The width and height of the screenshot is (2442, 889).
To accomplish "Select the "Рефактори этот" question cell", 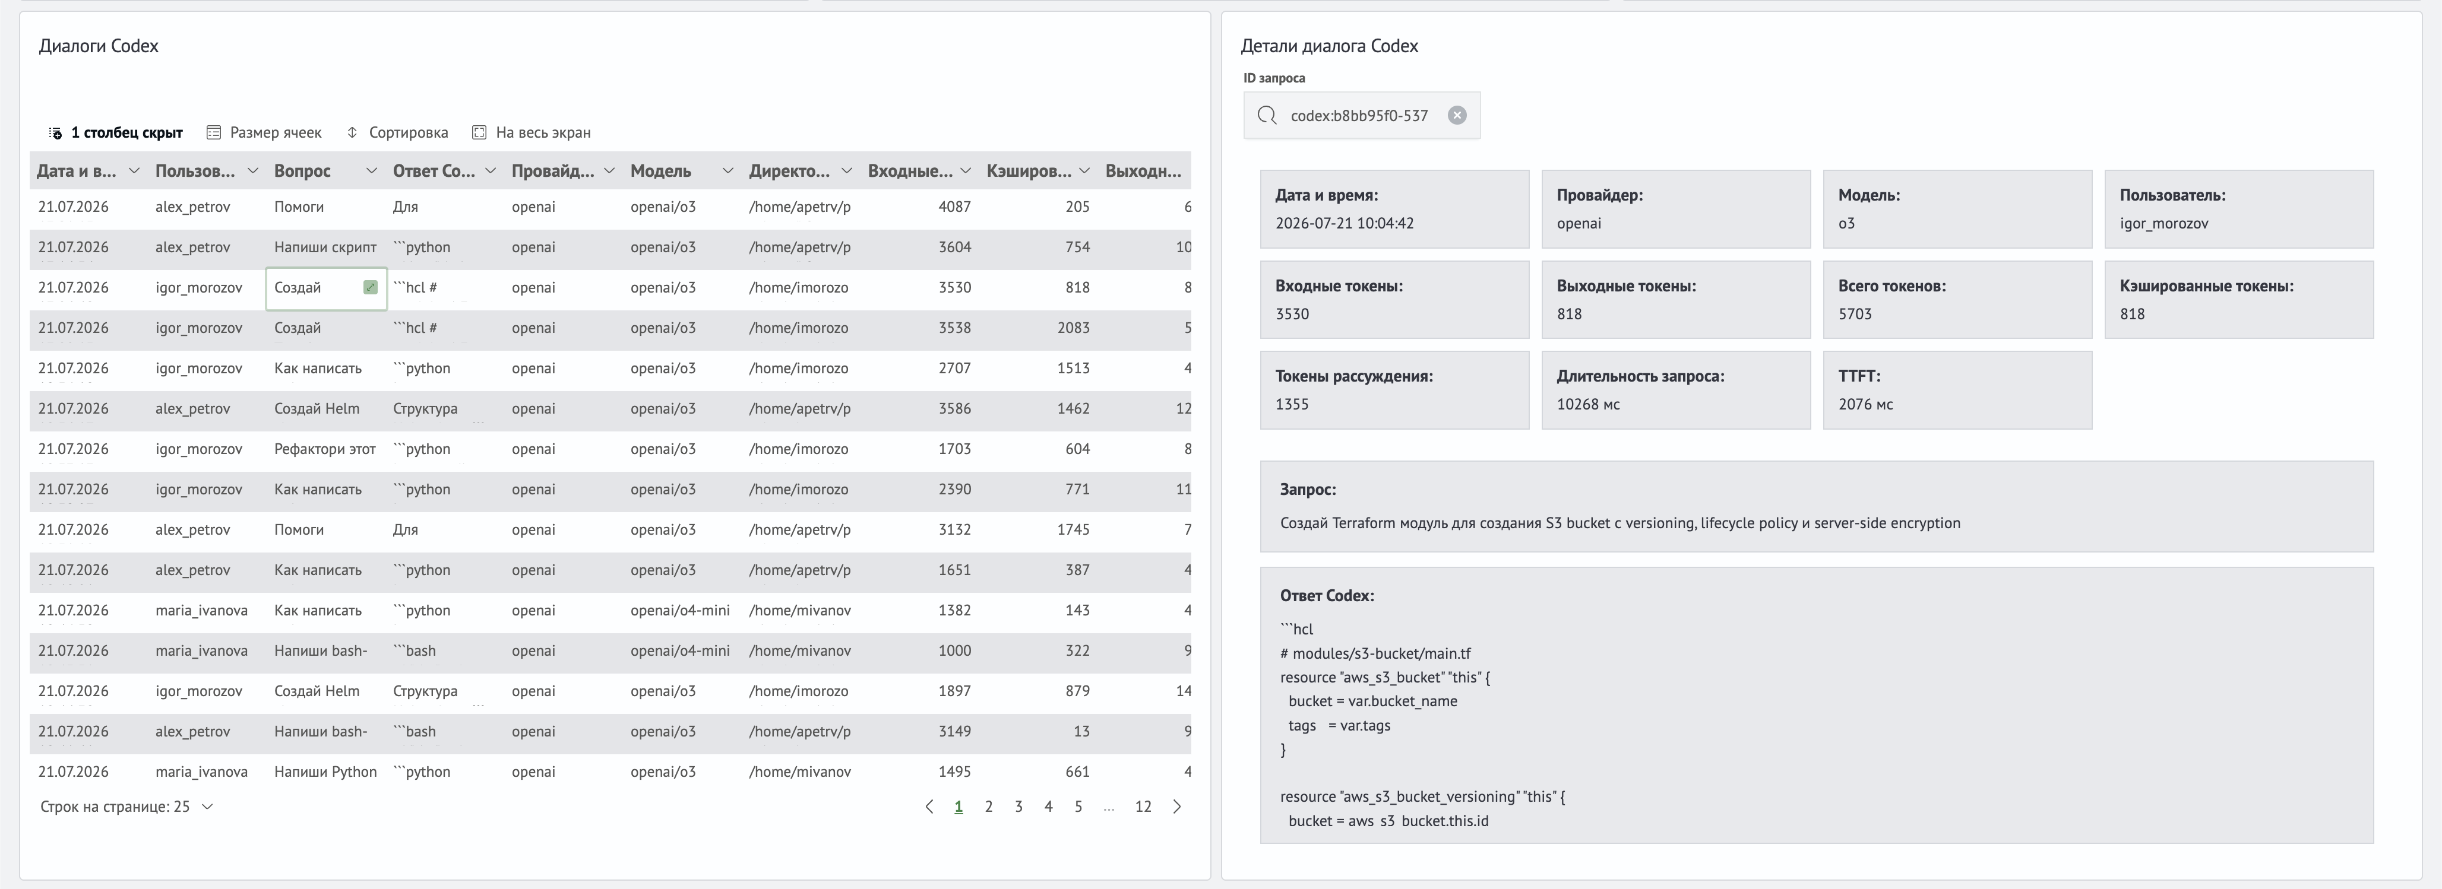I will point(325,449).
